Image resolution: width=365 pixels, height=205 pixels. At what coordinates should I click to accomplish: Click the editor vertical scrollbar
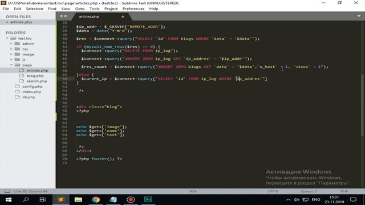point(362,105)
